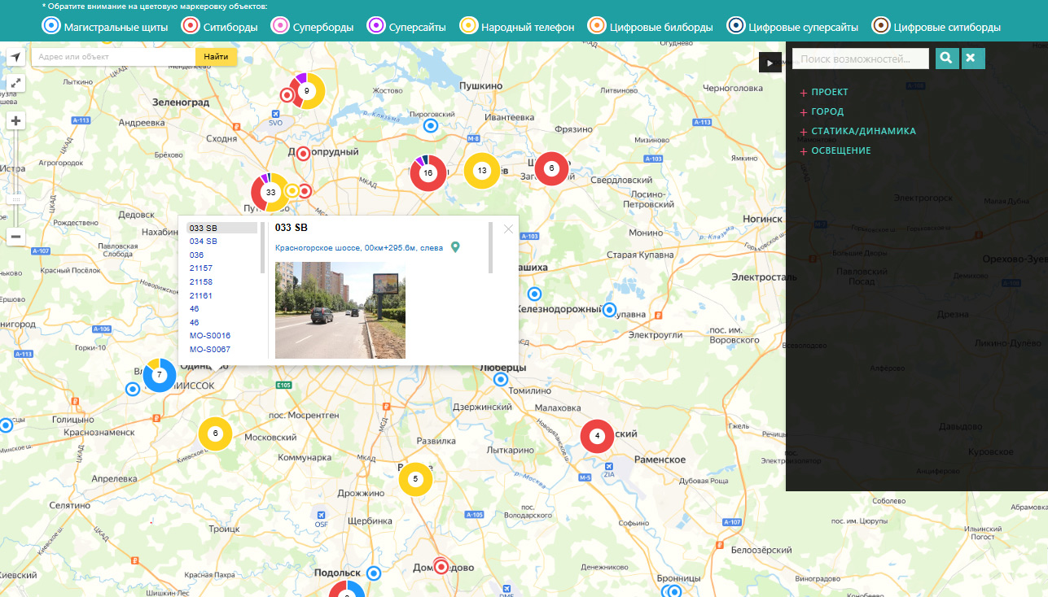Click the geolocation arrow icon
This screenshot has height=597, width=1048.
pyautogui.click(x=15, y=57)
